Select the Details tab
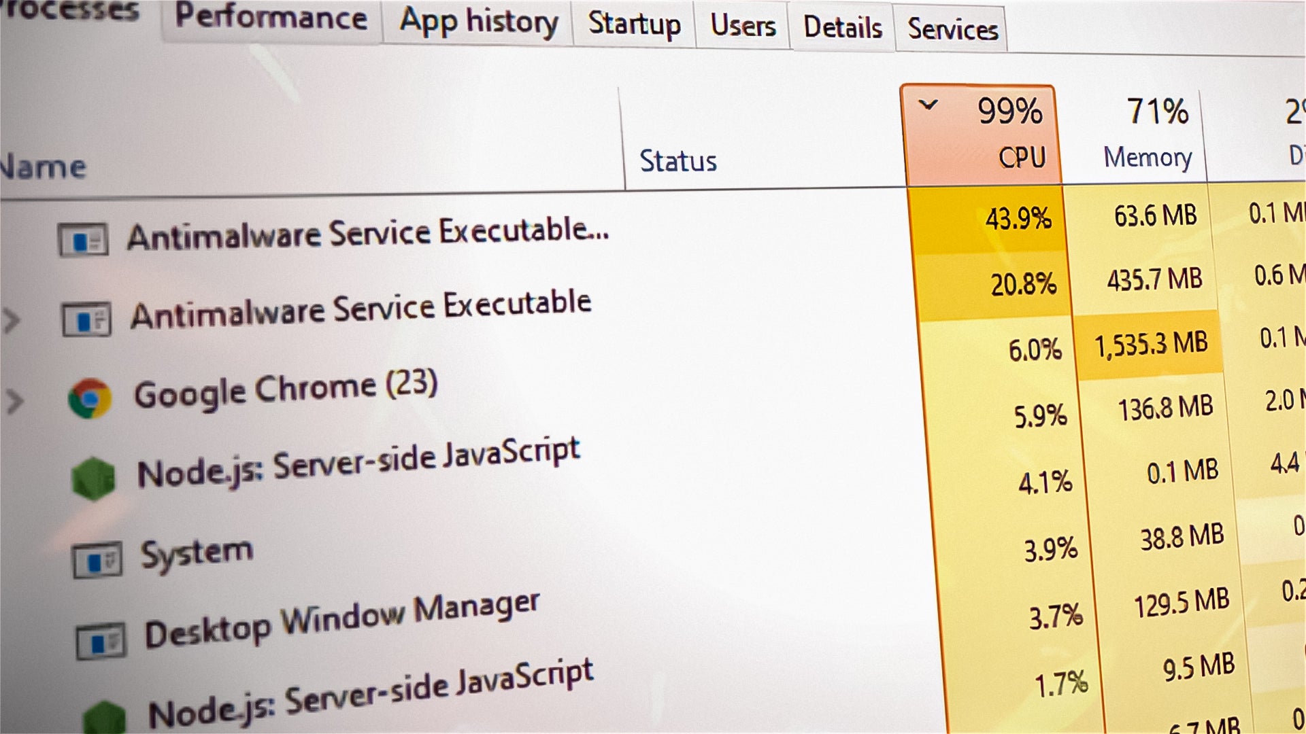 pyautogui.click(x=842, y=28)
